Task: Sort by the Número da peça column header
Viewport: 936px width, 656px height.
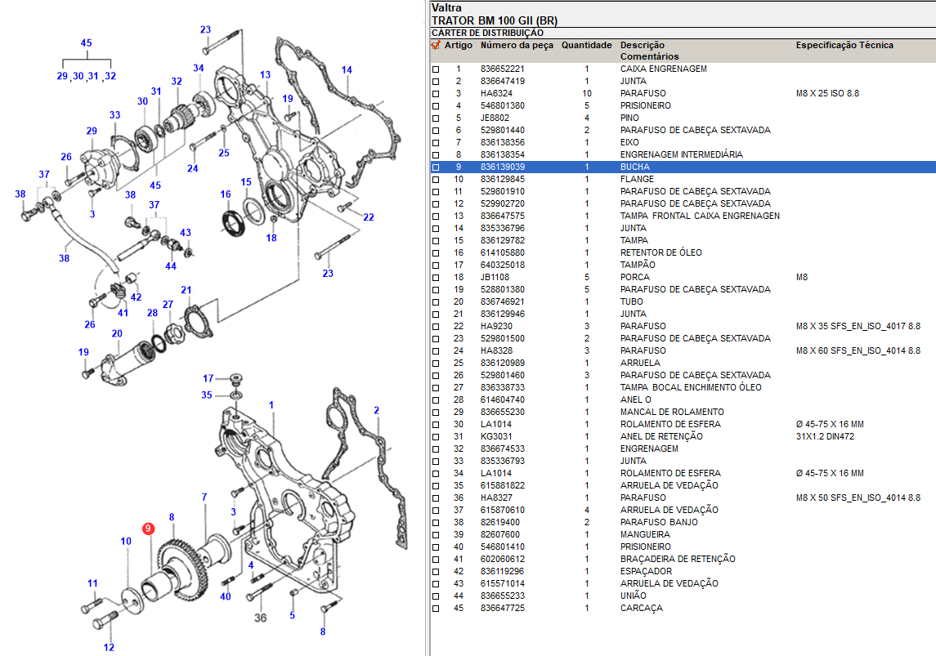Action: [516, 45]
